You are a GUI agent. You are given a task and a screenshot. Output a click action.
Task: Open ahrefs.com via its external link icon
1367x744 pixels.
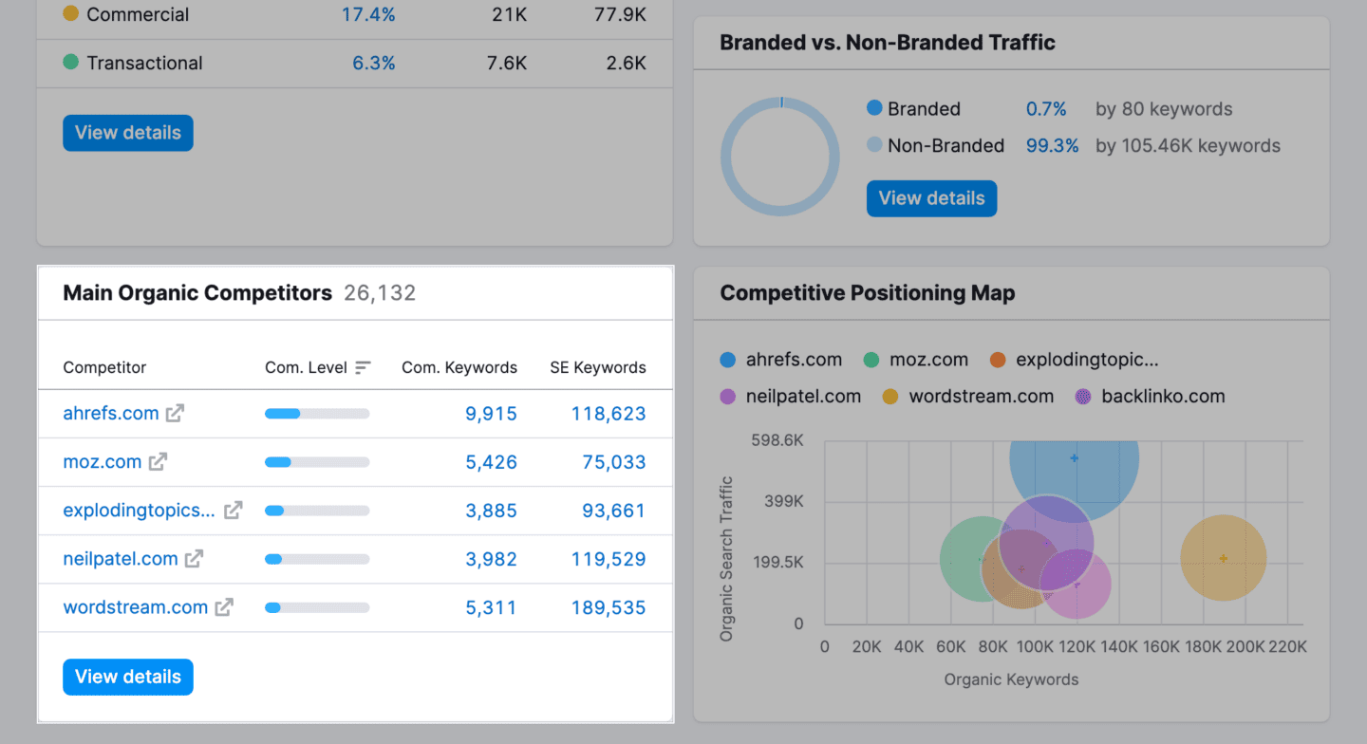coord(172,413)
